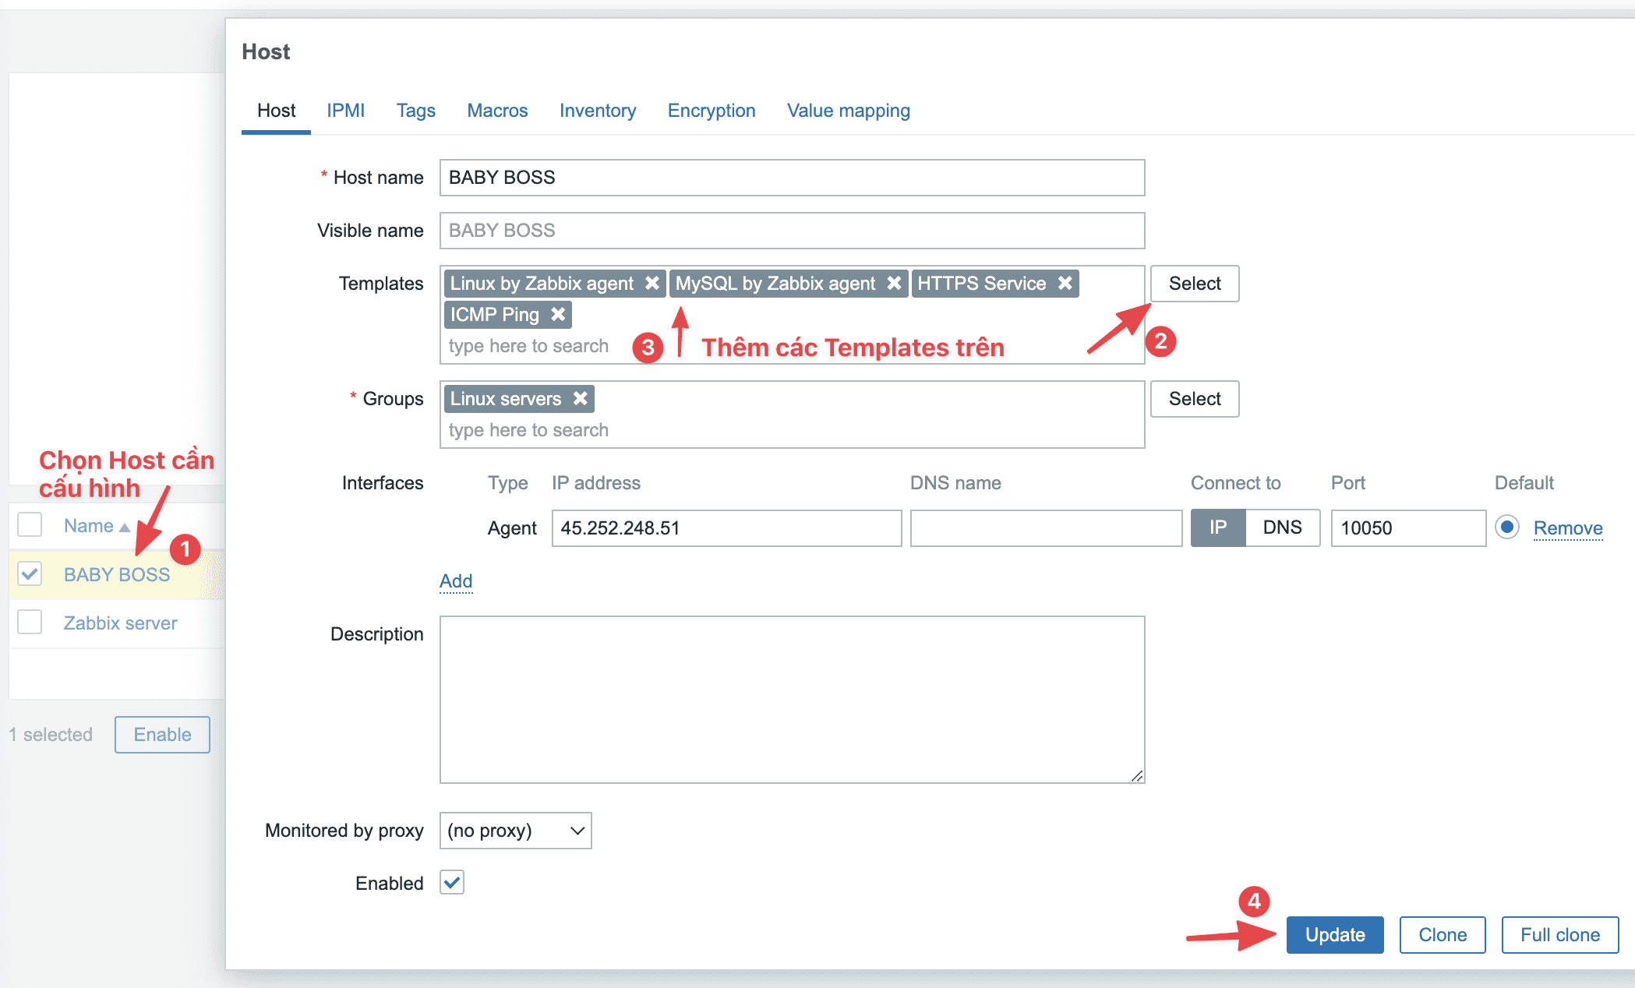The height and width of the screenshot is (988, 1635).
Task: Select the Default interface radio button
Action: point(1507,528)
